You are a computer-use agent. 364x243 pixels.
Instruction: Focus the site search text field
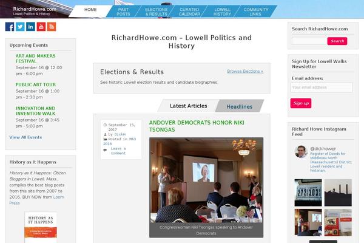click(309, 41)
